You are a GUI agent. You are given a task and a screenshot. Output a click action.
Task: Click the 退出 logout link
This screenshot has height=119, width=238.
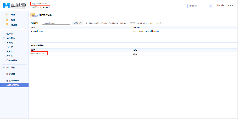[230, 6]
